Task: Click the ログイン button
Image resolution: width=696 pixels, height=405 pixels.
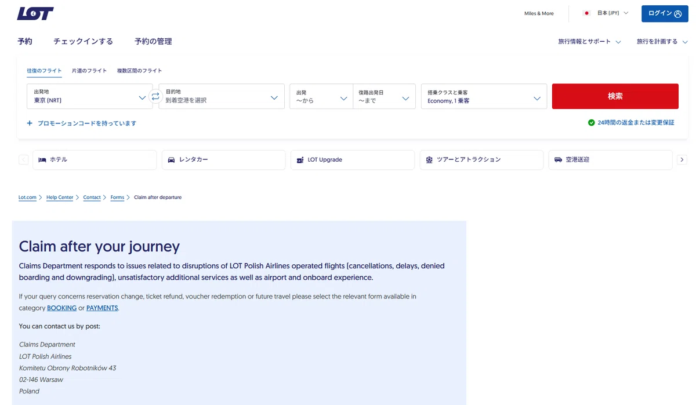Action: [x=665, y=14]
